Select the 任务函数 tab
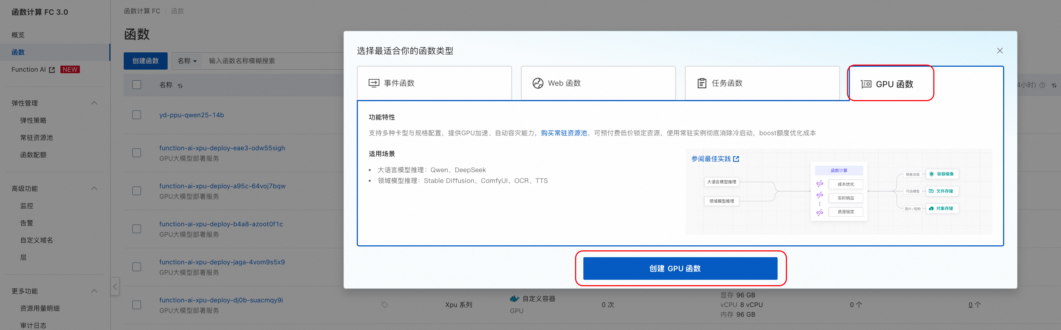Image resolution: width=1061 pixels, height=330 pixels. tap(762, 83)
